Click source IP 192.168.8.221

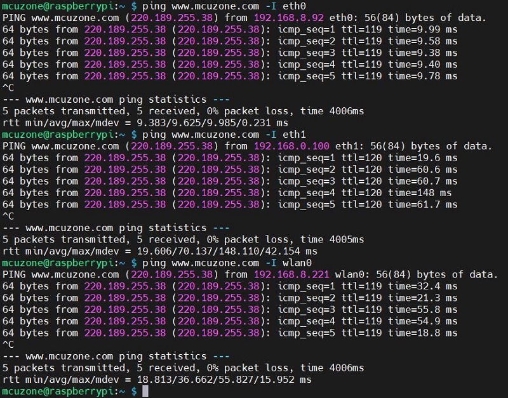coord(291,274)
